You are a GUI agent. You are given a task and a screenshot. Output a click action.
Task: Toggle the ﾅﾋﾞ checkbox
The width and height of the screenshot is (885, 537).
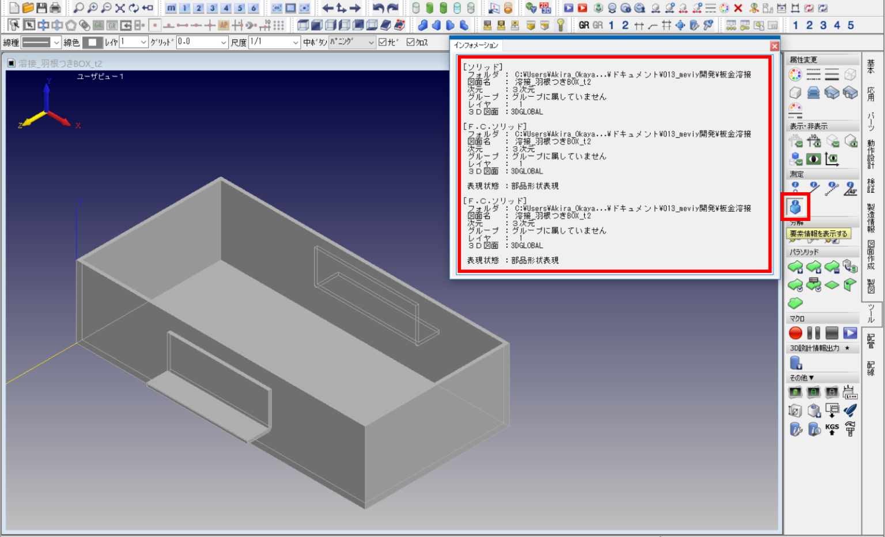pyautogui.click(x=383, y=42)
